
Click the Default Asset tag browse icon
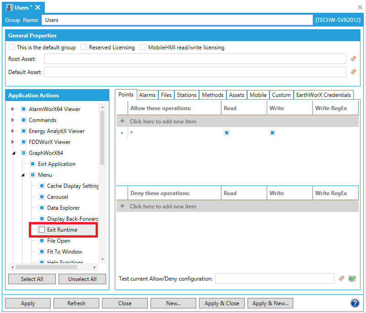tap(353, 72)
